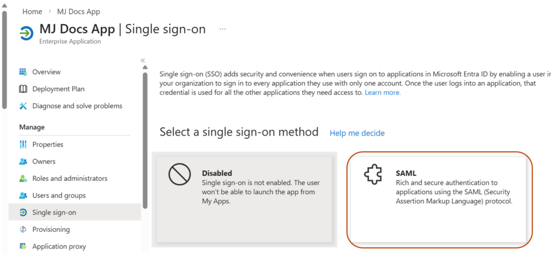This screenshot has width=551, height=254.
Task: Click the Learn more link
Action: [383, 93]
